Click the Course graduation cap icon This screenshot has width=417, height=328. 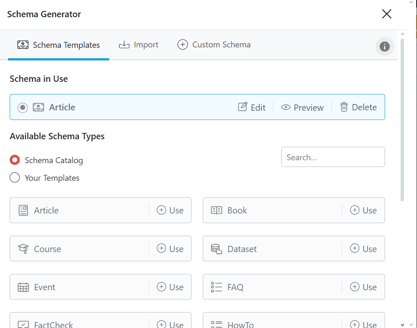[23, 249]
